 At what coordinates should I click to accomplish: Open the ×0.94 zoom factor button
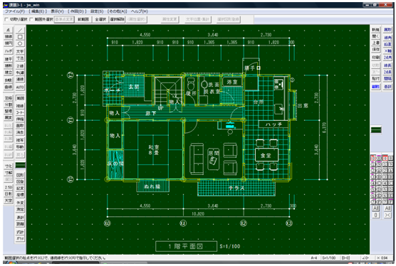(382, 258)
